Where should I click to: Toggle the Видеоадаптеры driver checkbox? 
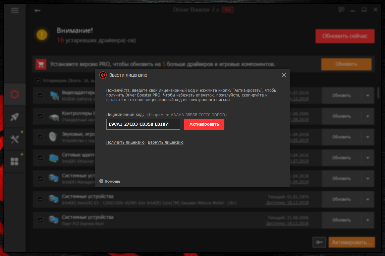click(40, 95)
